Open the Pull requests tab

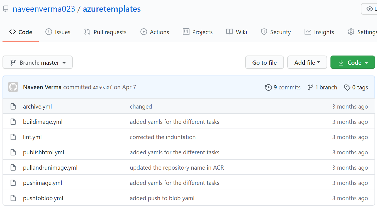coord(105,32)
